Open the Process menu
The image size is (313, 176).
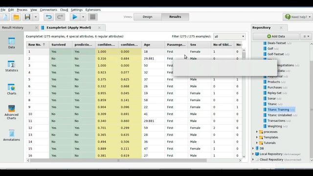tap(22, 10)
